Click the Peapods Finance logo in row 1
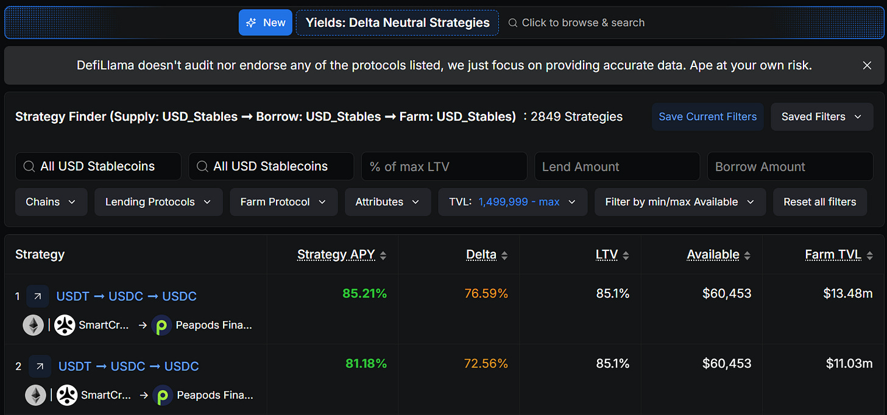887x415 pixels. click(161, 325)
